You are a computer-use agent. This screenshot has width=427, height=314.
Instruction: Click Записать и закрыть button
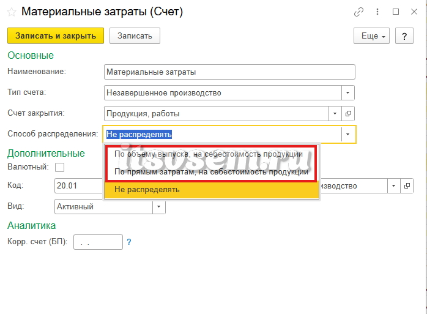[56, 36]
